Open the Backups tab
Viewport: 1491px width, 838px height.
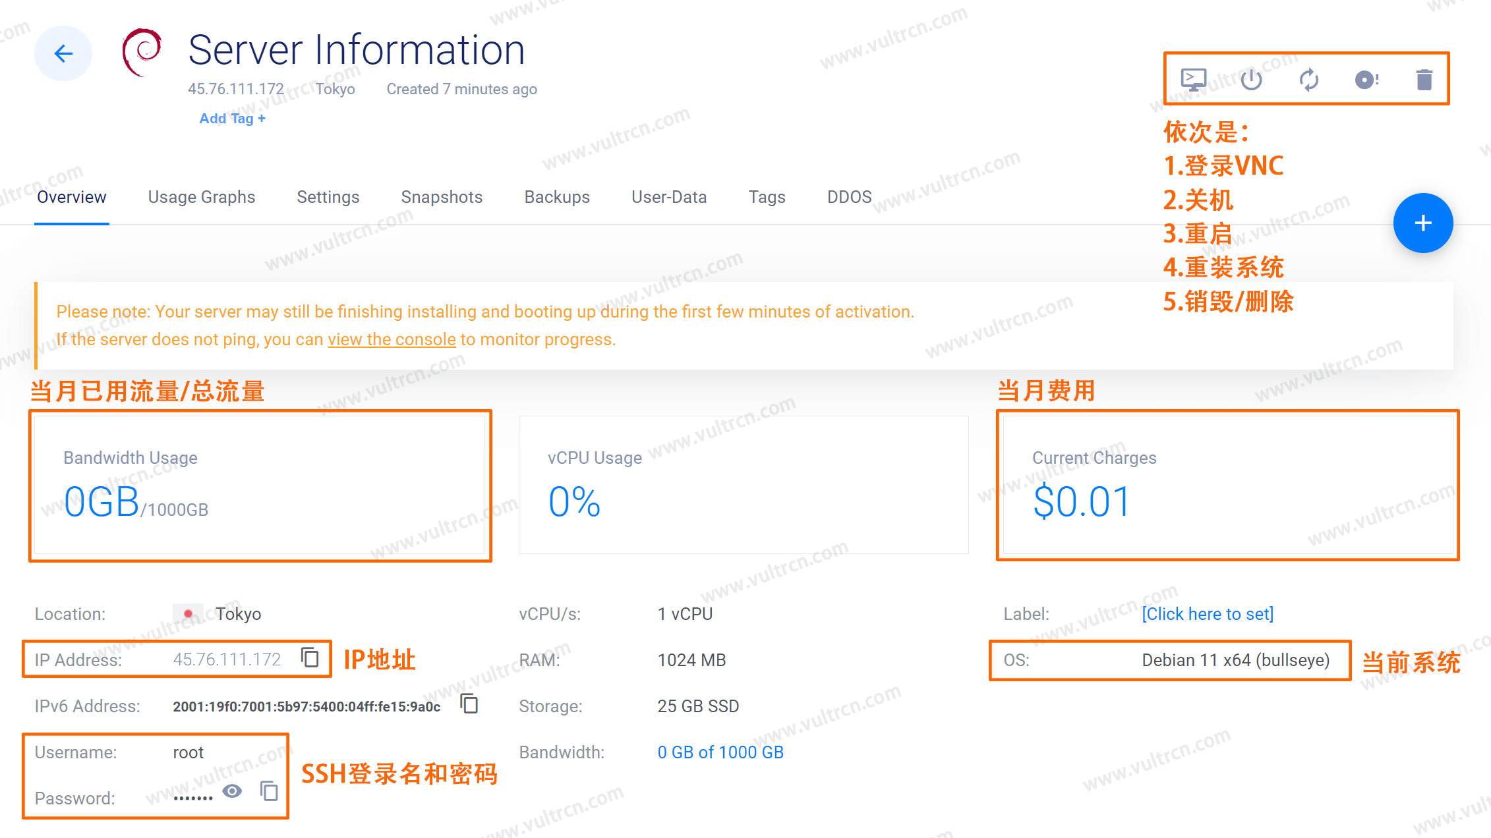point(557,197)
